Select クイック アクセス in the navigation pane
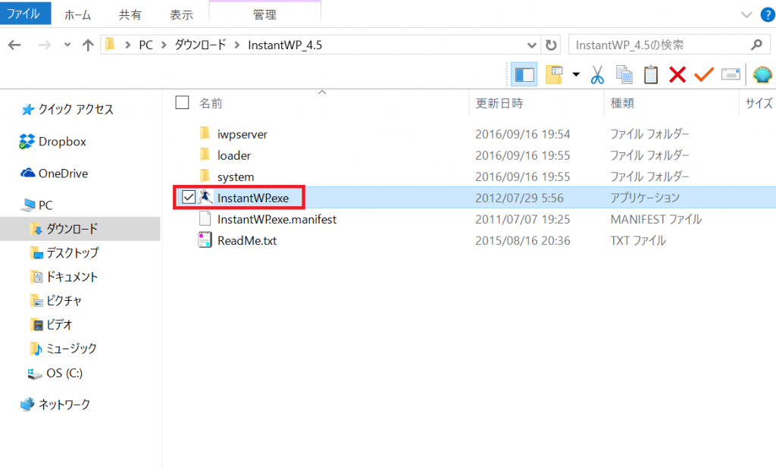 pyautogui.click(x=76, y=109)
